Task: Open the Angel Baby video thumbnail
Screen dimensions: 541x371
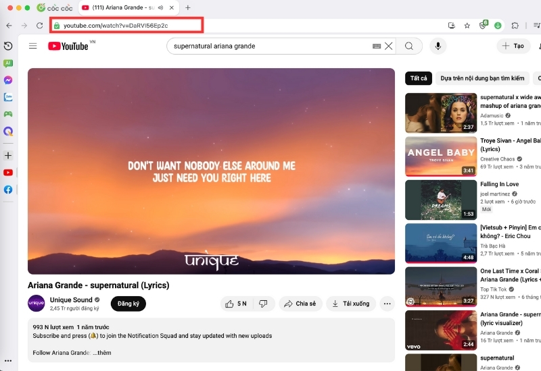Action: pyautogui.click(x=441, y=156)
